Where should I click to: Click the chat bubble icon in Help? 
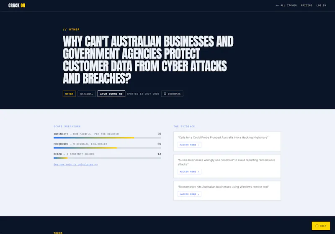(x=317, y=226)
